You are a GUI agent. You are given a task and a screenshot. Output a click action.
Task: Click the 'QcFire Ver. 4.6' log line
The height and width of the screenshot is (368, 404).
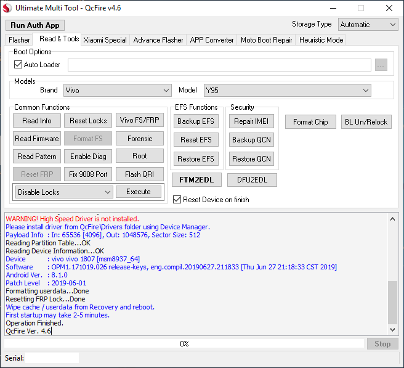[x=28, y=331]
